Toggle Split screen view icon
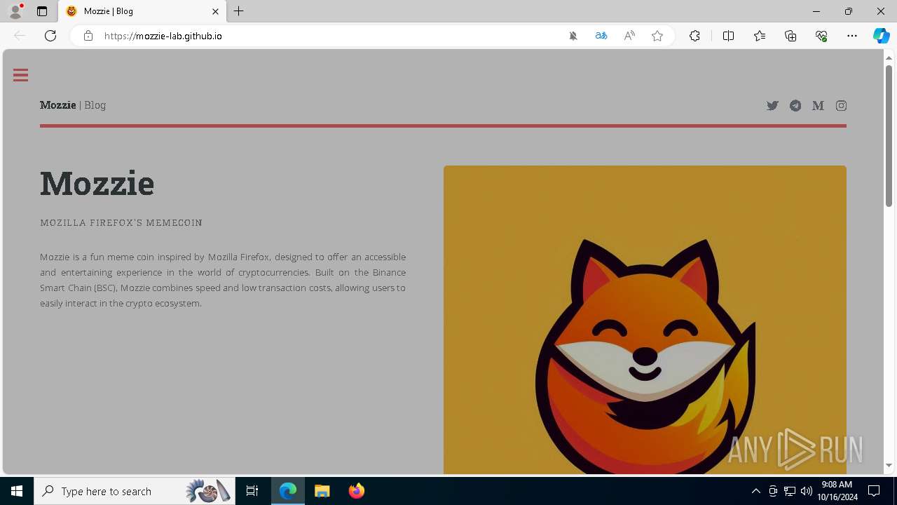The width and height of the screenshot is (897, 505). (x=728, y=36)
